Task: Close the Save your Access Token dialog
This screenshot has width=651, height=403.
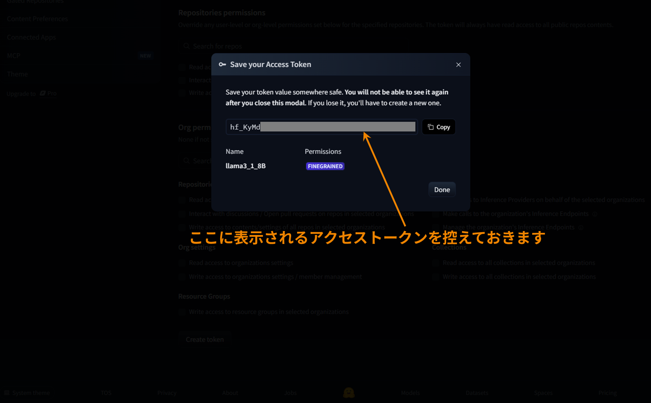Action: pyautogui.click(x=458, y=65)
